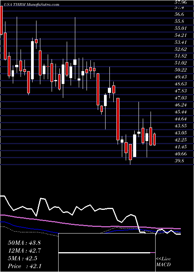This screenshot has height=272, width=194.
Task: Select the 47.83 price axis label
Action: [x=181, y=91]
